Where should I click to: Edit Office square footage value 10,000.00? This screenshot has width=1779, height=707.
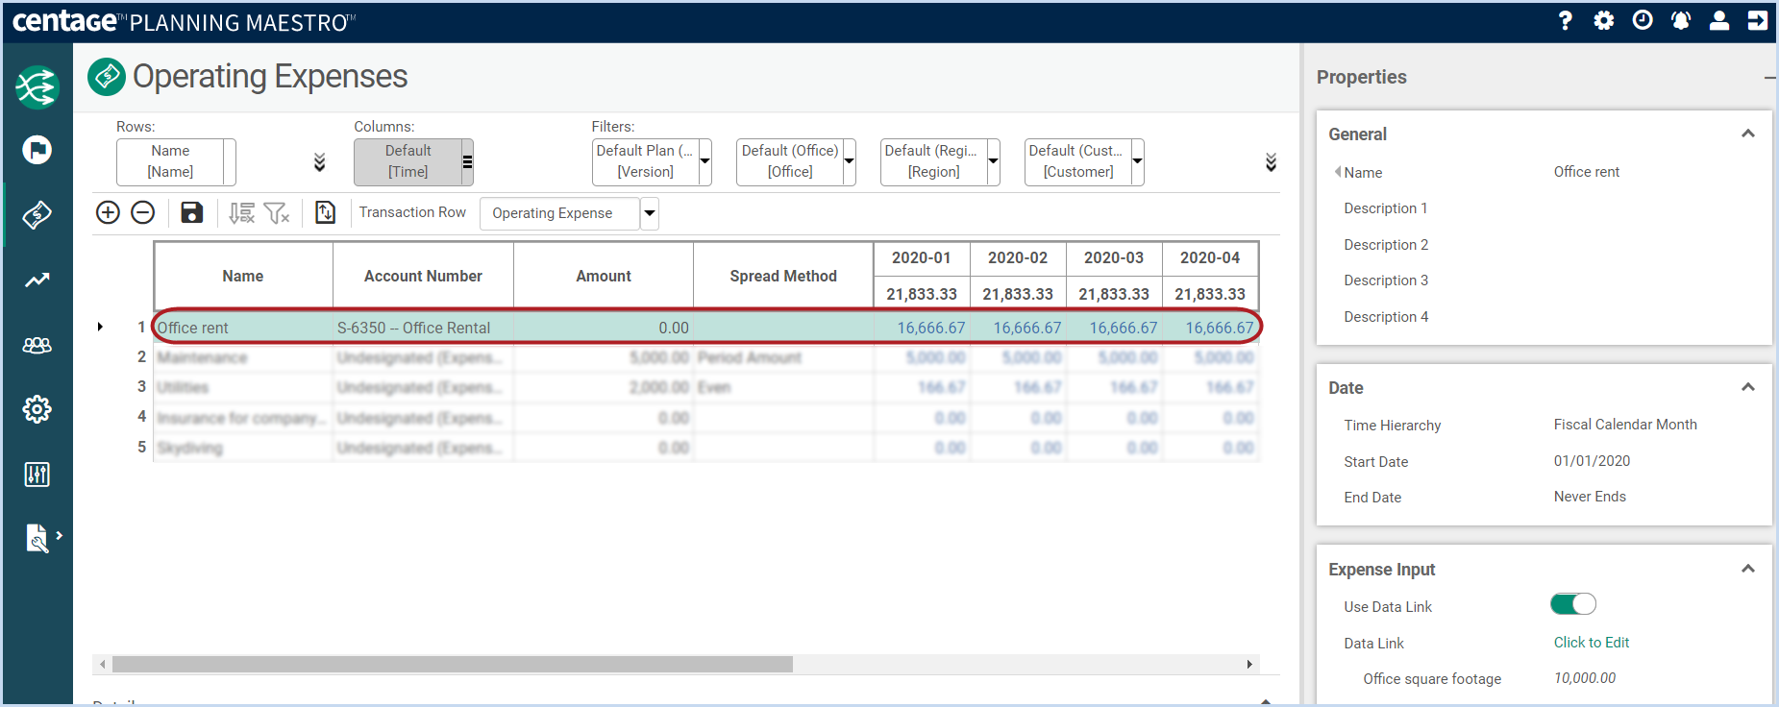click(1585, 678)
